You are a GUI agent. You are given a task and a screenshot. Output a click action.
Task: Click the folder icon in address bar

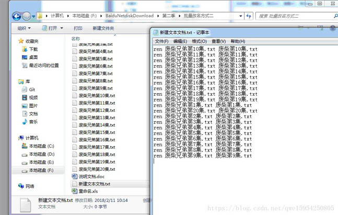pyautogui.click(x=40, y=16)
